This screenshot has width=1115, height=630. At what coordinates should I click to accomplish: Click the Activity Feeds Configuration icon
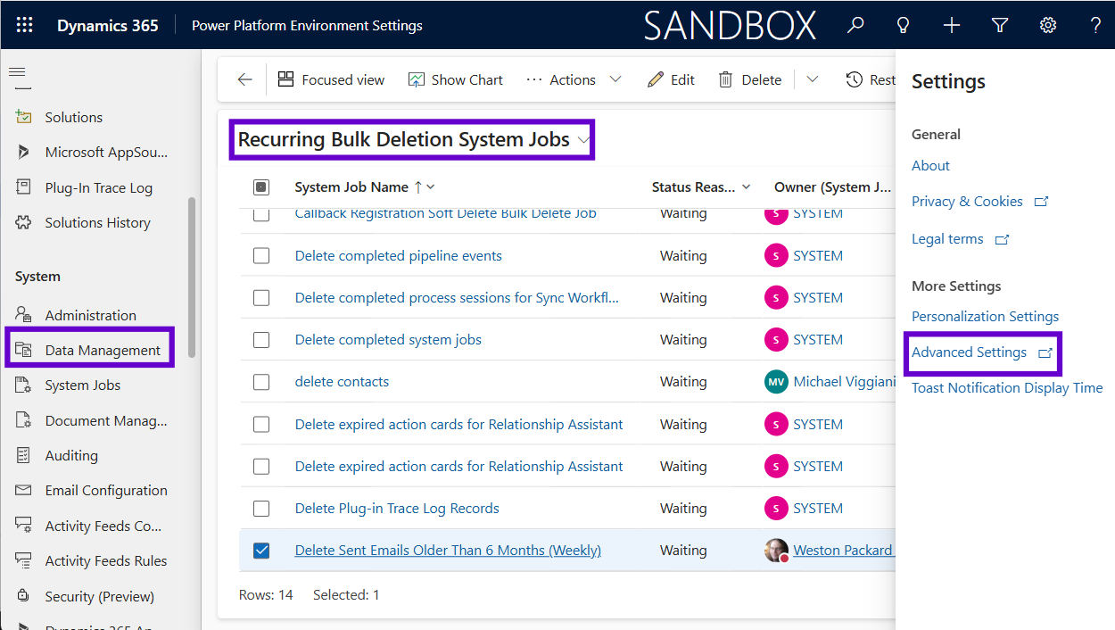pos(25,526)
